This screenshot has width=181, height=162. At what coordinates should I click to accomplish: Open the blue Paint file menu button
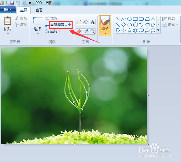pyautogui.click(x=8, y=10)
